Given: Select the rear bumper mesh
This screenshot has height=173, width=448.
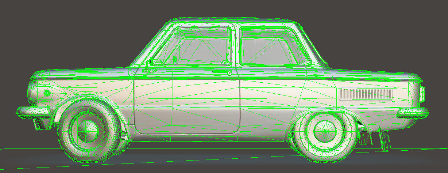Looking at the screenshot, I should tap(413, 112).
